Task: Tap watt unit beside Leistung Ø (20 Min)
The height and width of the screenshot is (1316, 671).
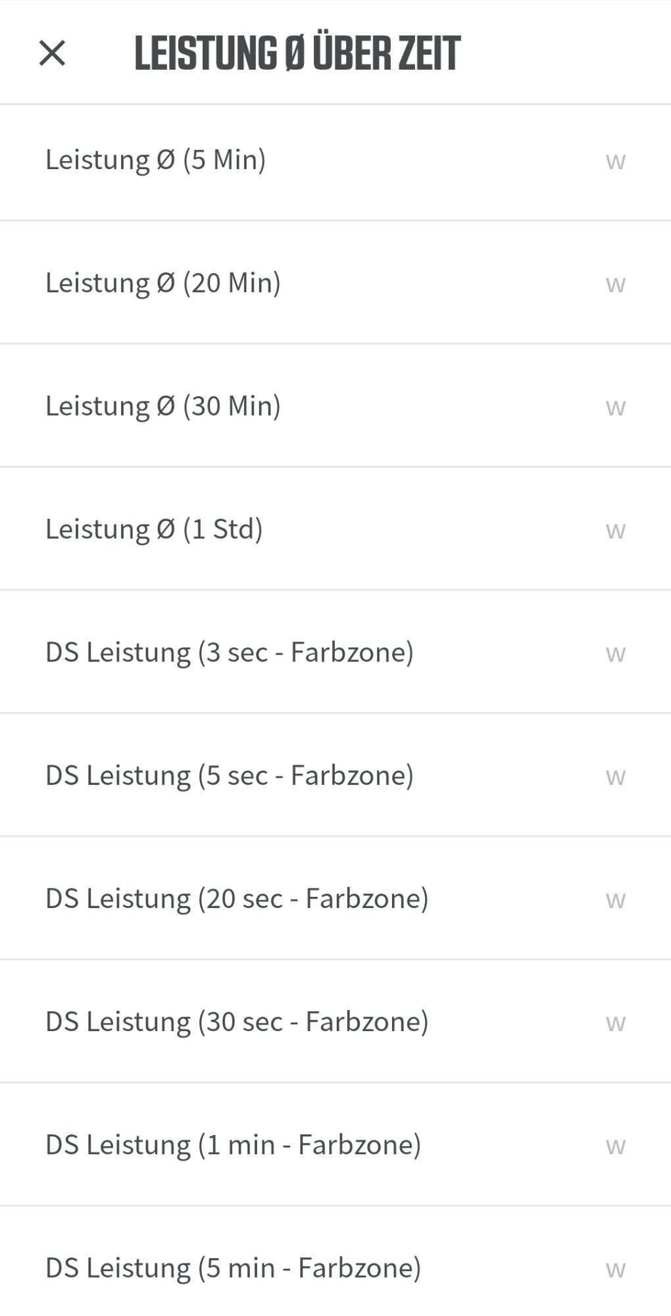Action: coord(615,284)
